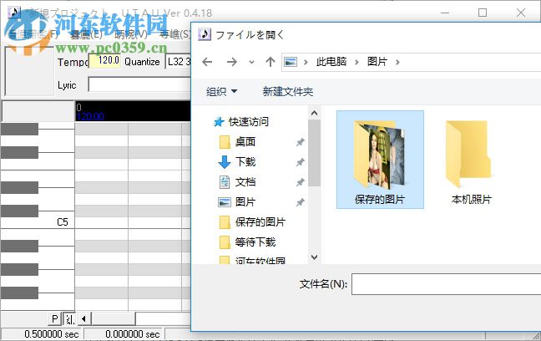Screen dimensions: 541x341
Task: Open the 组织 dropdown menu
Action: click(221, 92)
